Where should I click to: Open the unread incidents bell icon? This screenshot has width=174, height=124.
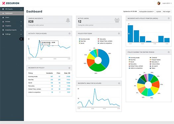coord(68,20)
